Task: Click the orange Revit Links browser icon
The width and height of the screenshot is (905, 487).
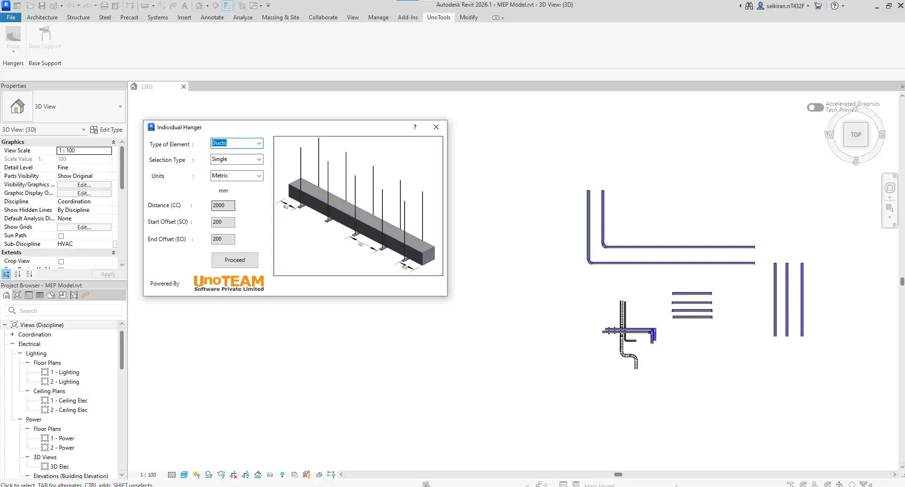Action: click(x=85, y=295)
